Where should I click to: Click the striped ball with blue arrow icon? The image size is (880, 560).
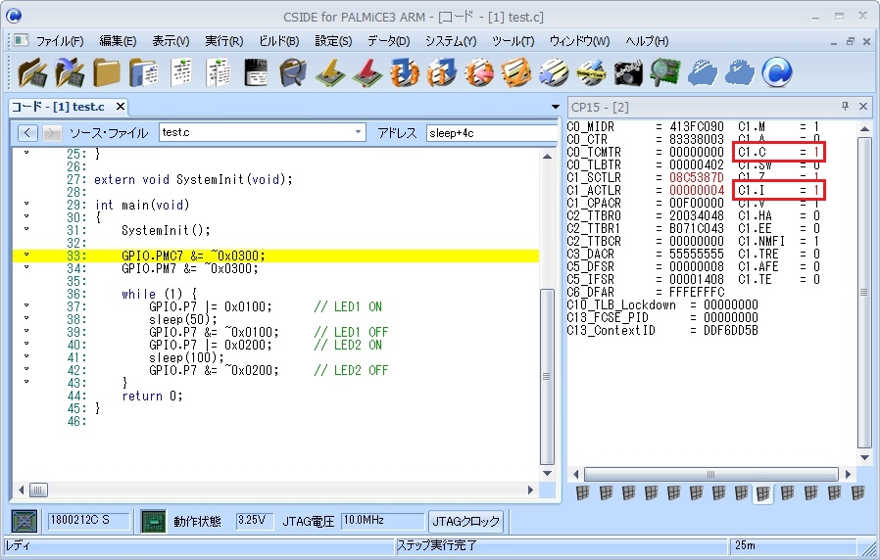(x=554, y=72)
